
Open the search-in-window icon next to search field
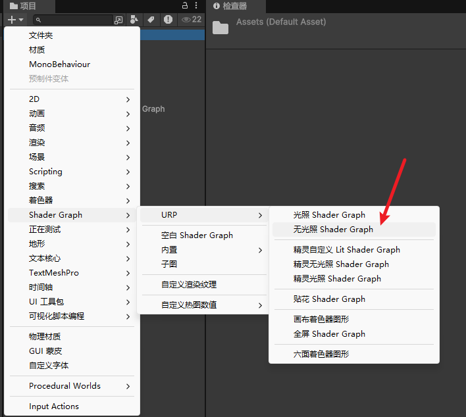pyautogui.click(x=118, y=20)
